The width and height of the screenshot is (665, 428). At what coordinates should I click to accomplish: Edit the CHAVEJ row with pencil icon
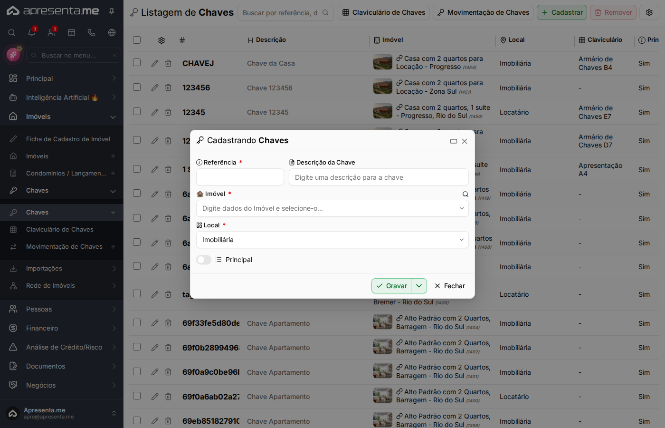pyautogui.click(x=155, y=63)
